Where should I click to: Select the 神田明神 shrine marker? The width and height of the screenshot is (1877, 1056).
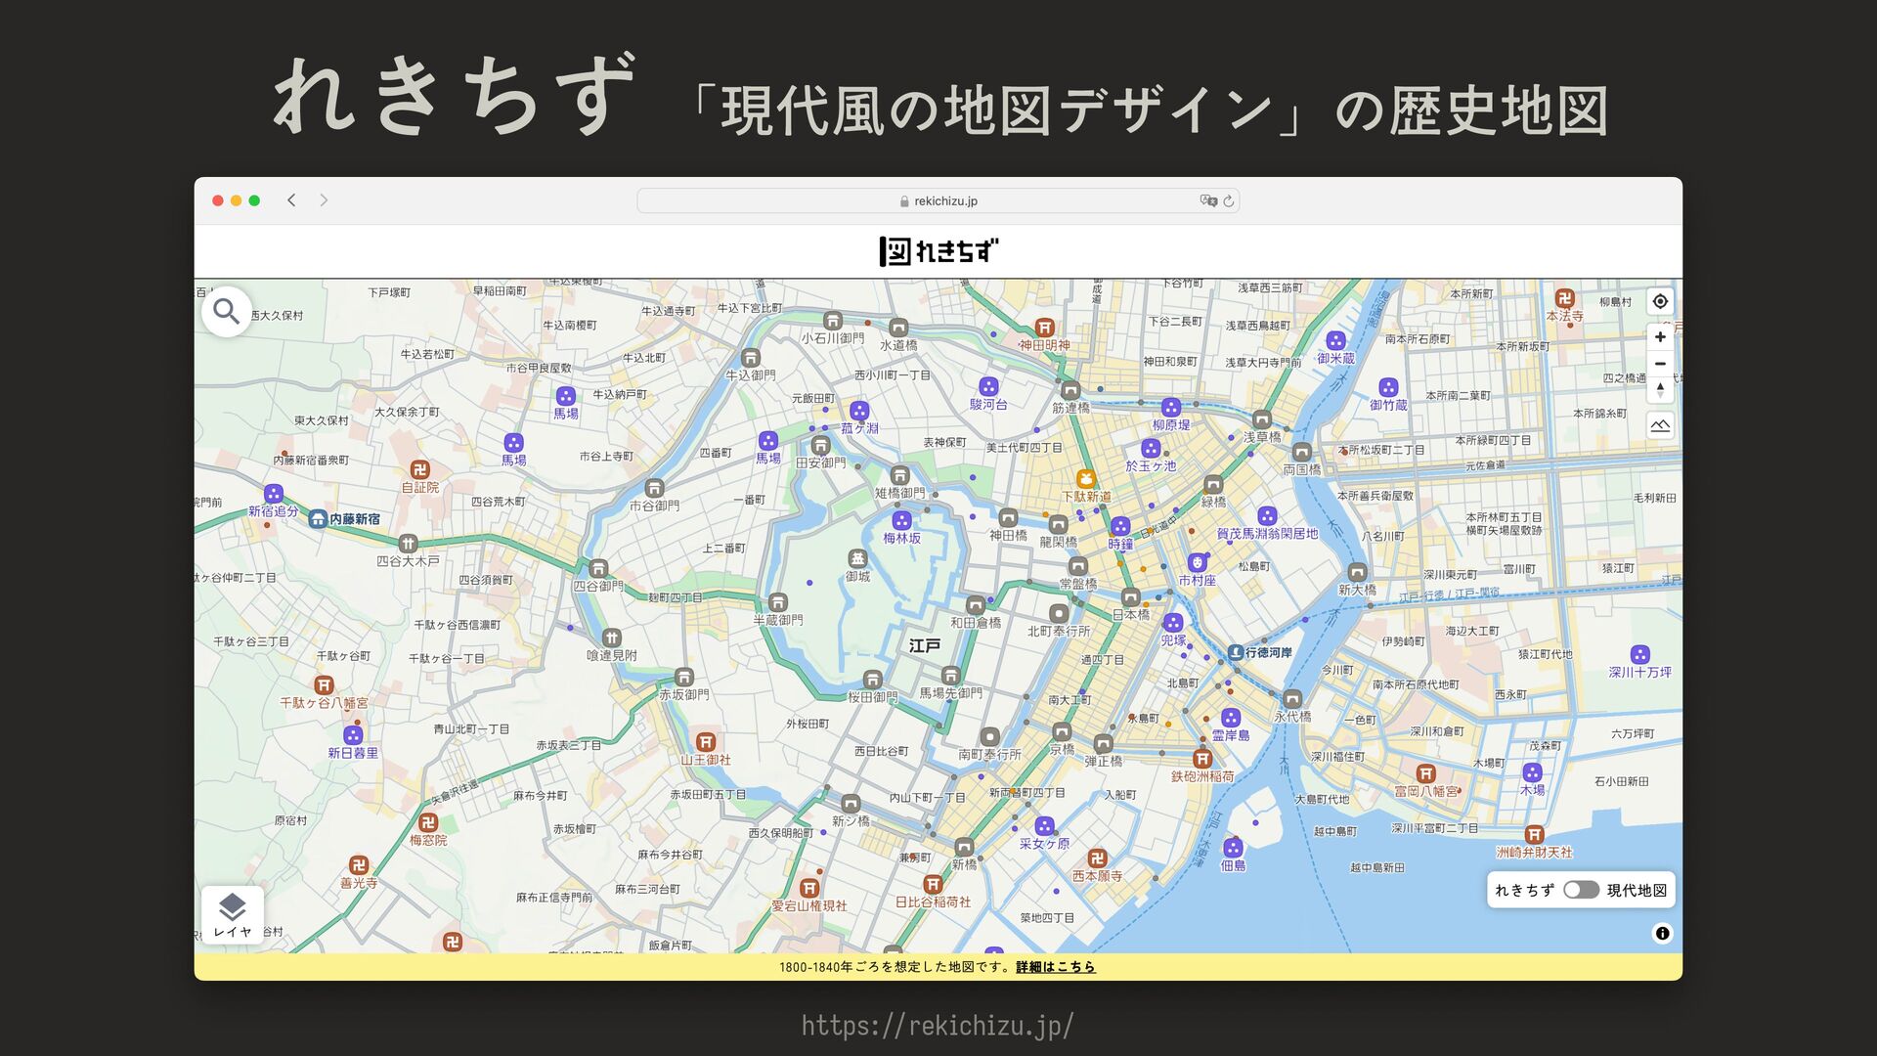point(1044,328)
